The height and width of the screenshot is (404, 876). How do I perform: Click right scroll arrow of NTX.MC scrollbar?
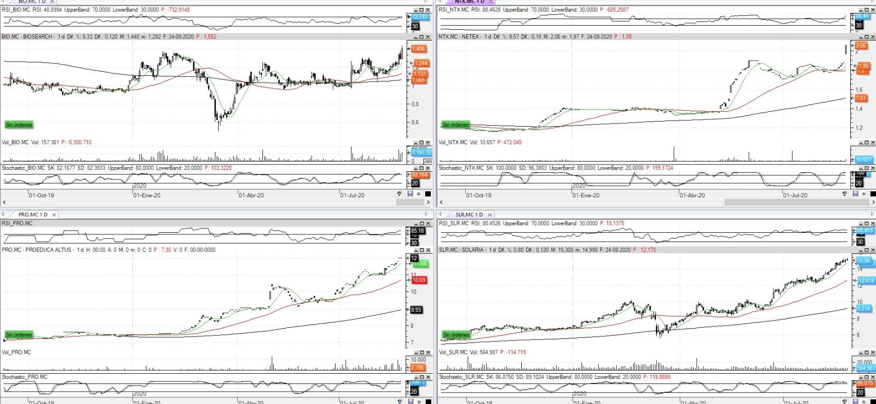coord(872,203)
